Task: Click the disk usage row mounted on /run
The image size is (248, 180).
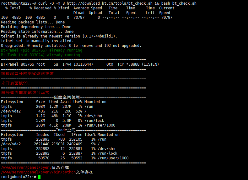Action: click(47, 107)
